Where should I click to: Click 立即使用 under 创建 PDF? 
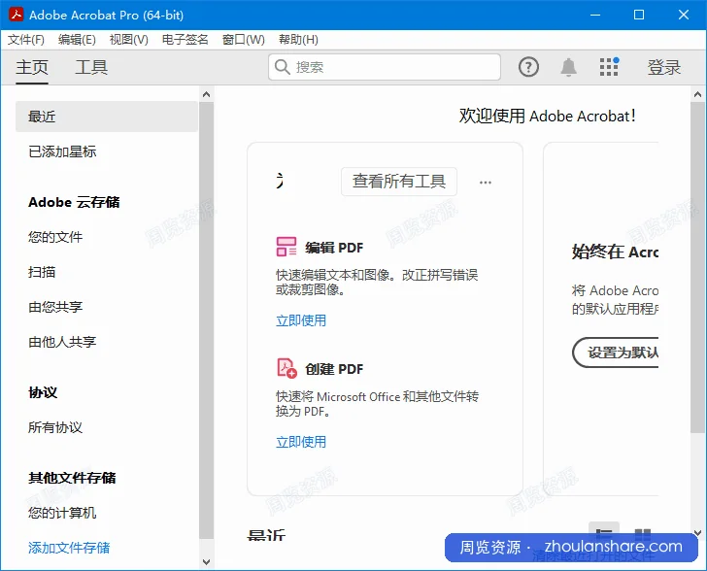point(301,442)
